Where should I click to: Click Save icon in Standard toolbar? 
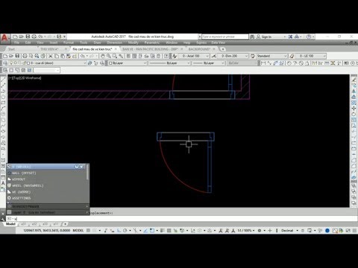[x=17, y=56]
